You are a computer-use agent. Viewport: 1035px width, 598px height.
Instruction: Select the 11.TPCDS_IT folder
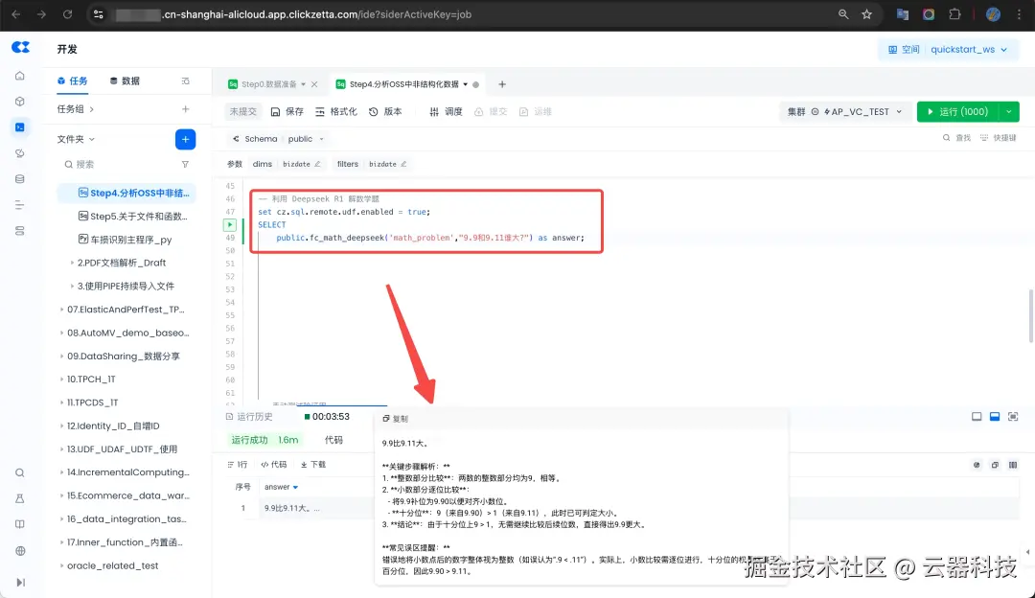point(92,402)
